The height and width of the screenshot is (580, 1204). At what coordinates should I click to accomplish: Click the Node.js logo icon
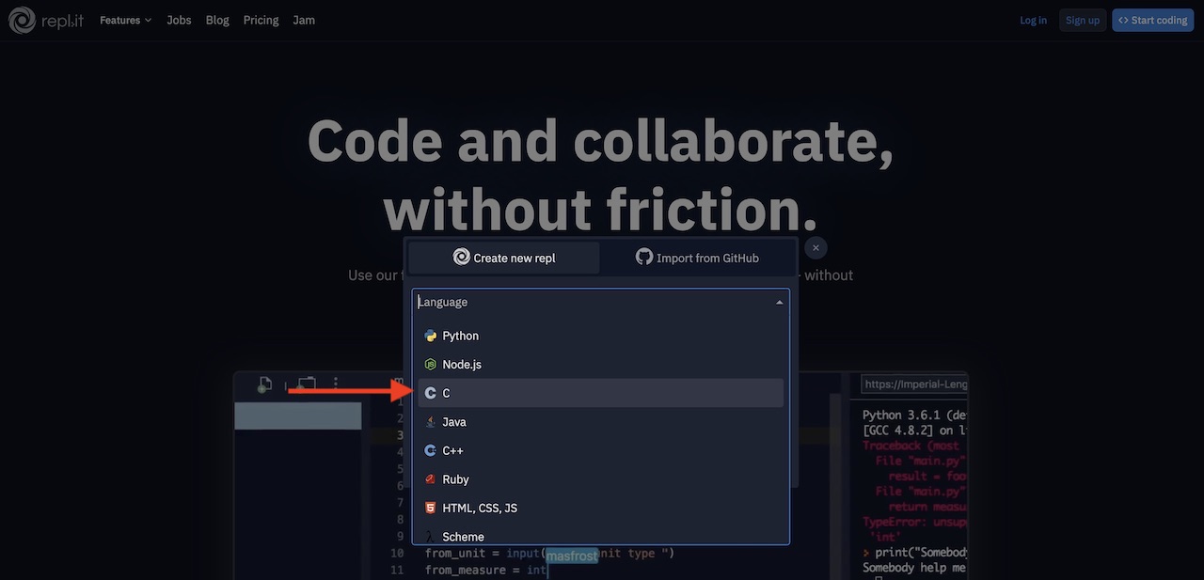[x=430, y=364]
